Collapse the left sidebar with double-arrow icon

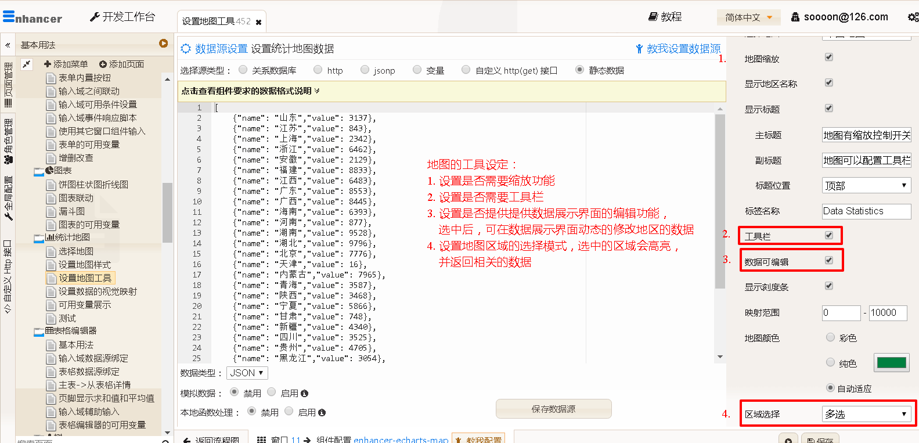[8, 45]
